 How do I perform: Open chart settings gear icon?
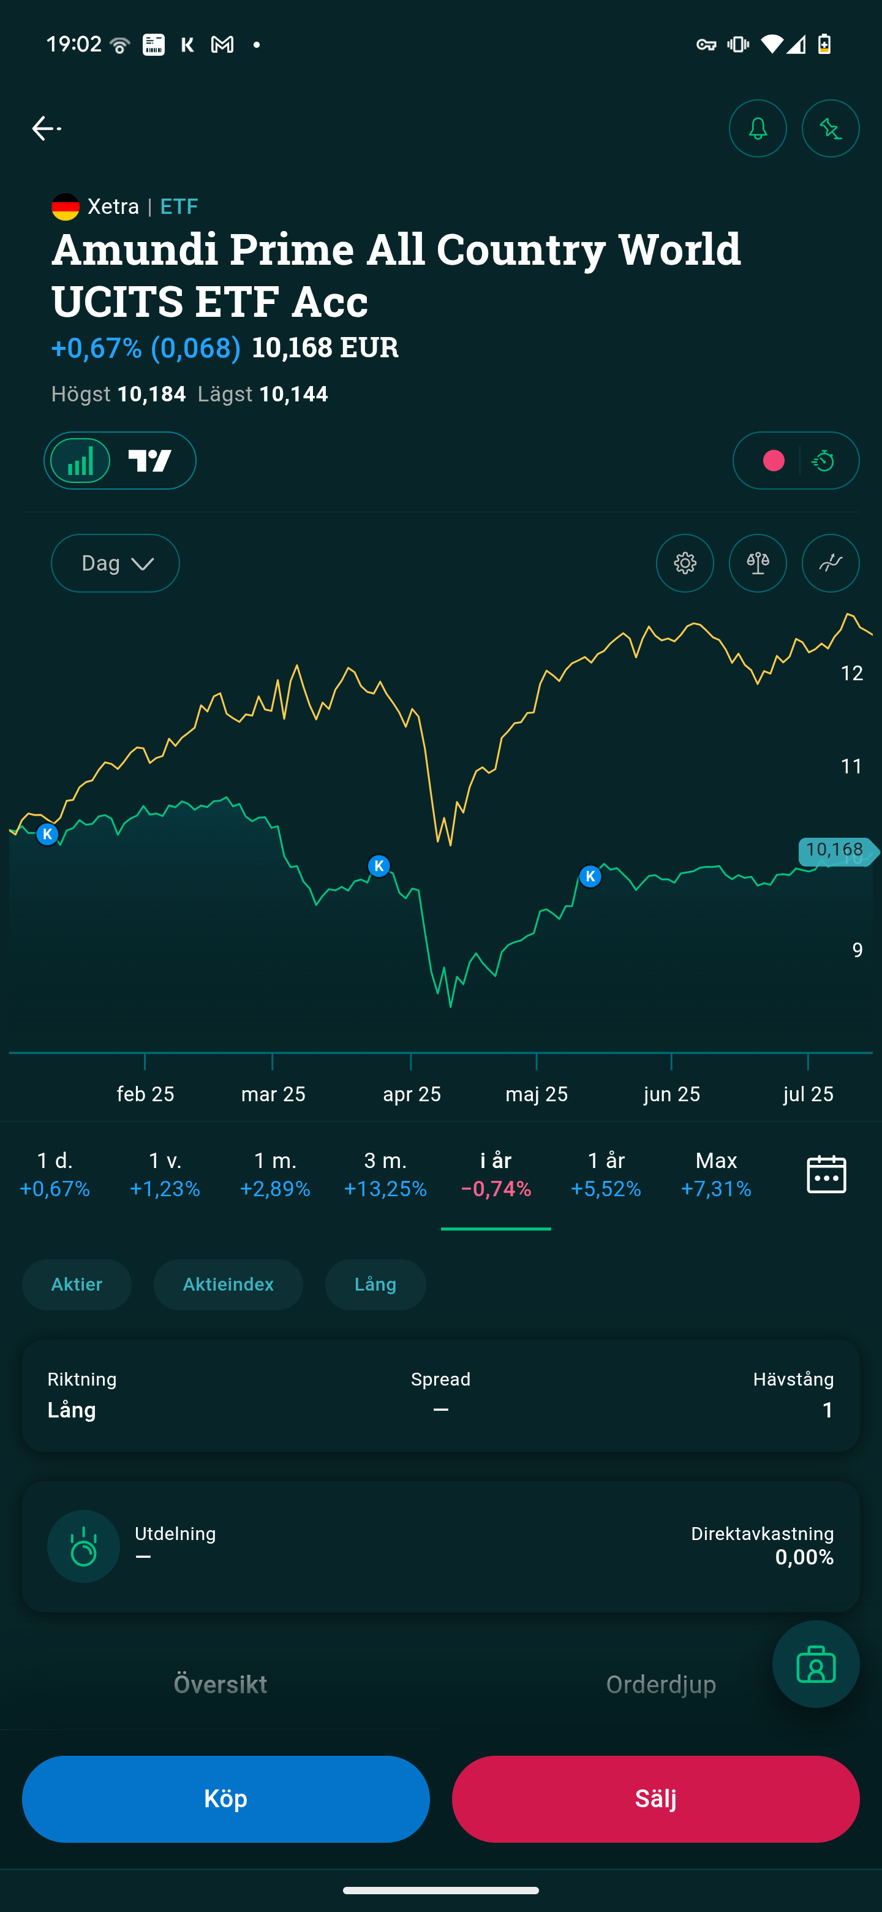(685, 563)
